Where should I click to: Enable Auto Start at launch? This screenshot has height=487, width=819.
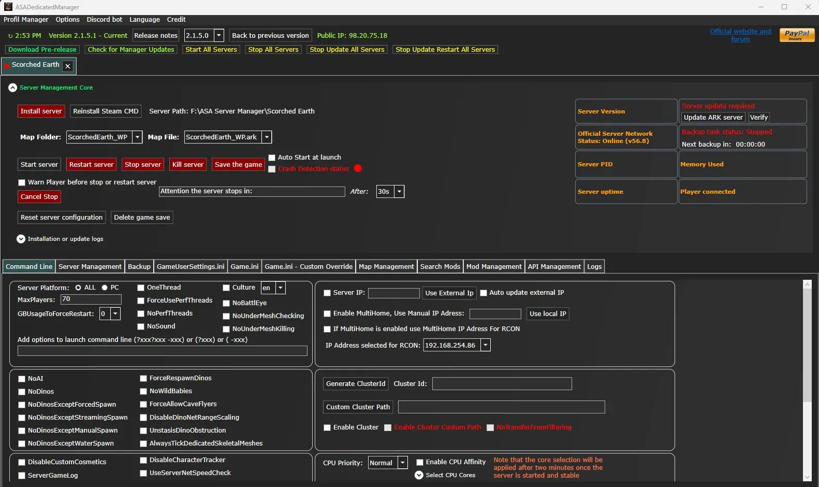point(272,157)
